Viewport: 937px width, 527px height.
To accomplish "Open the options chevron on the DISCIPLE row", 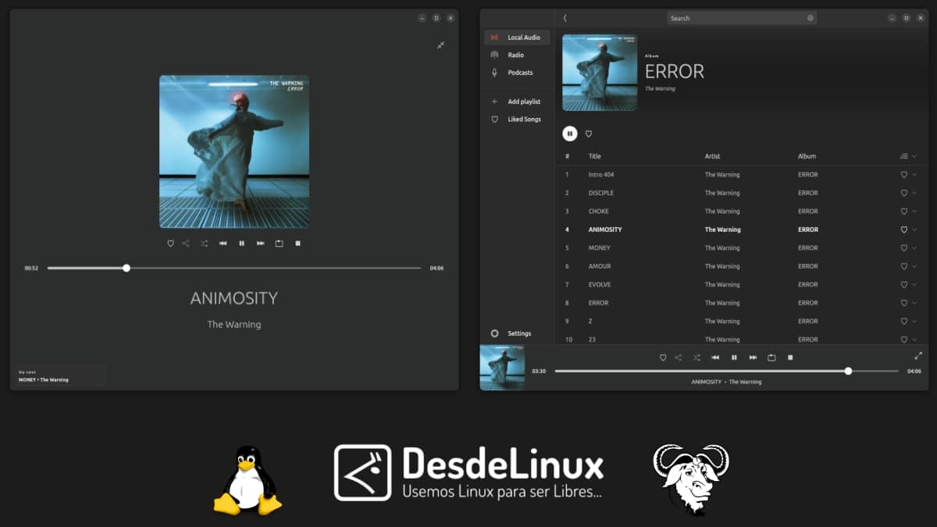I will pos(913,193).
